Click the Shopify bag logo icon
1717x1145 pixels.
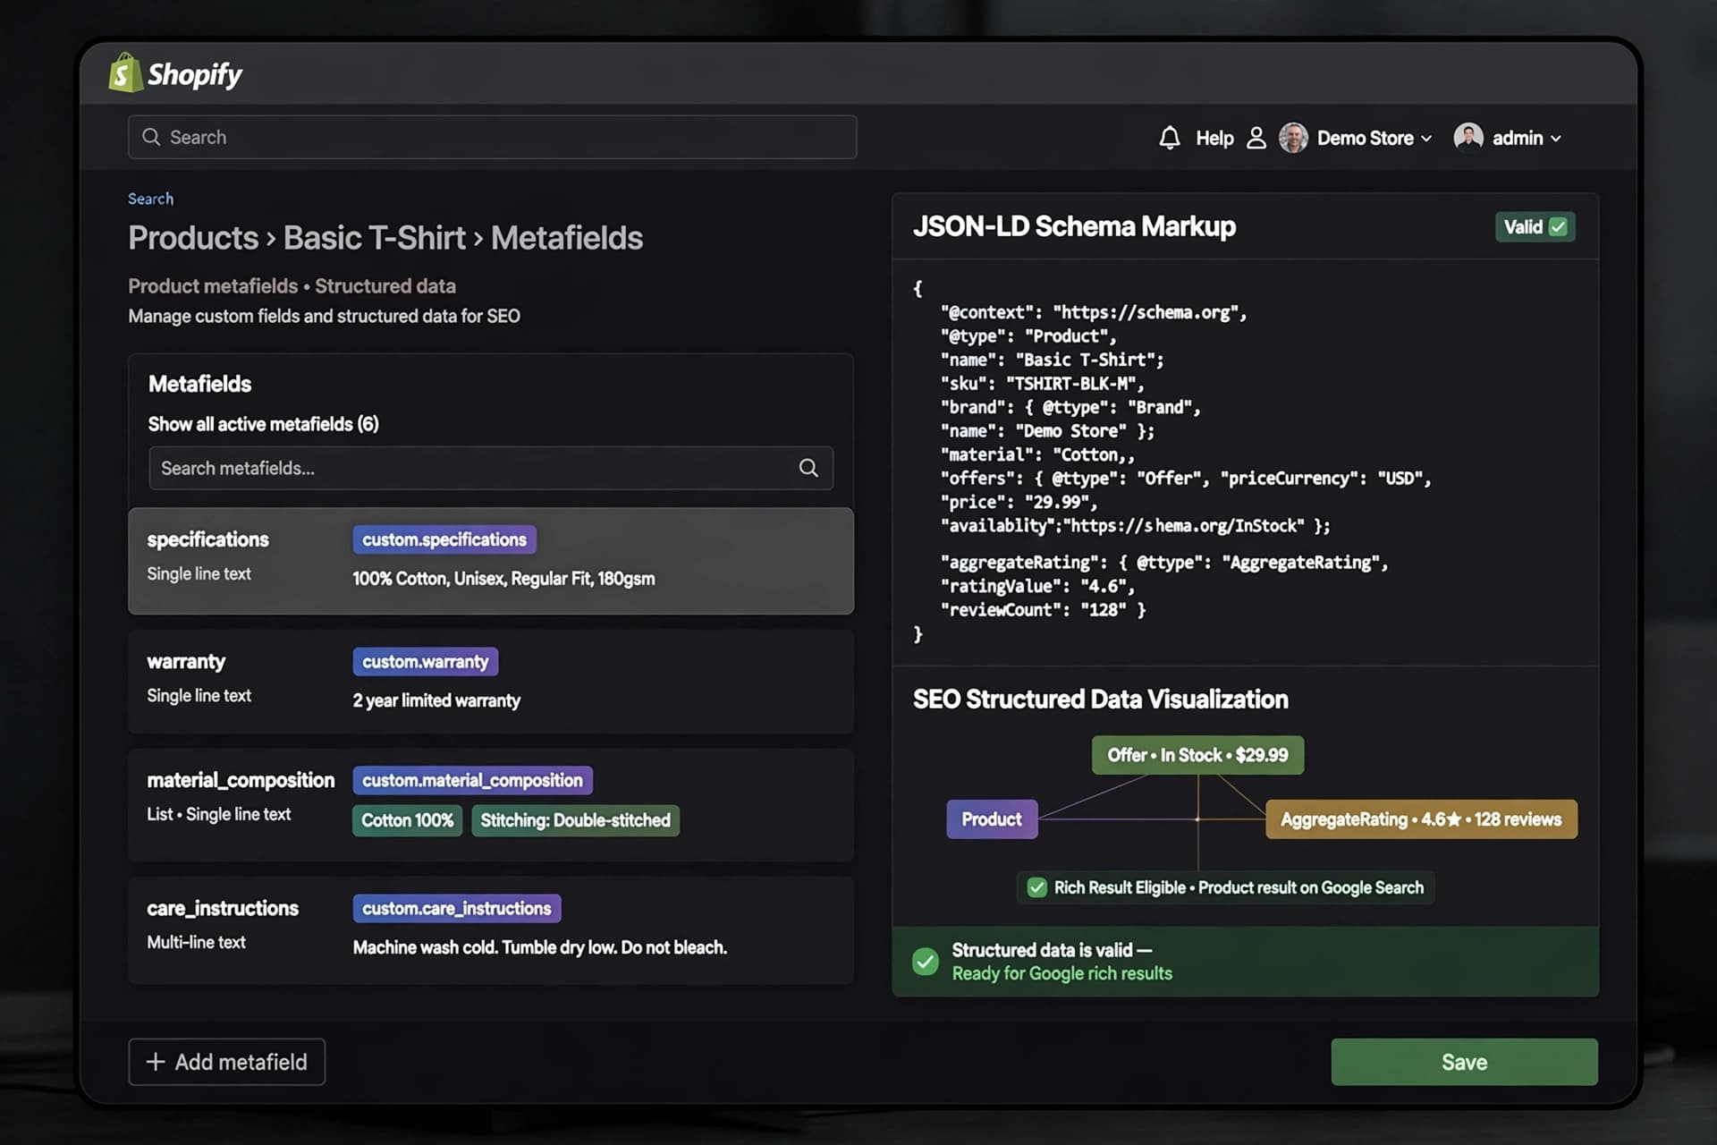(x=125, y=72)
